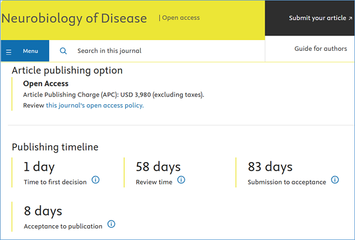The image size is (355, 240).
Task: Open the blue Menu label
Action: [x=30, y=51]
